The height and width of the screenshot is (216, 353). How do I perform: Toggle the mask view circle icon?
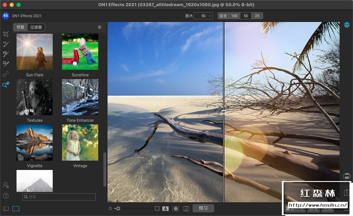pos(176,208)
